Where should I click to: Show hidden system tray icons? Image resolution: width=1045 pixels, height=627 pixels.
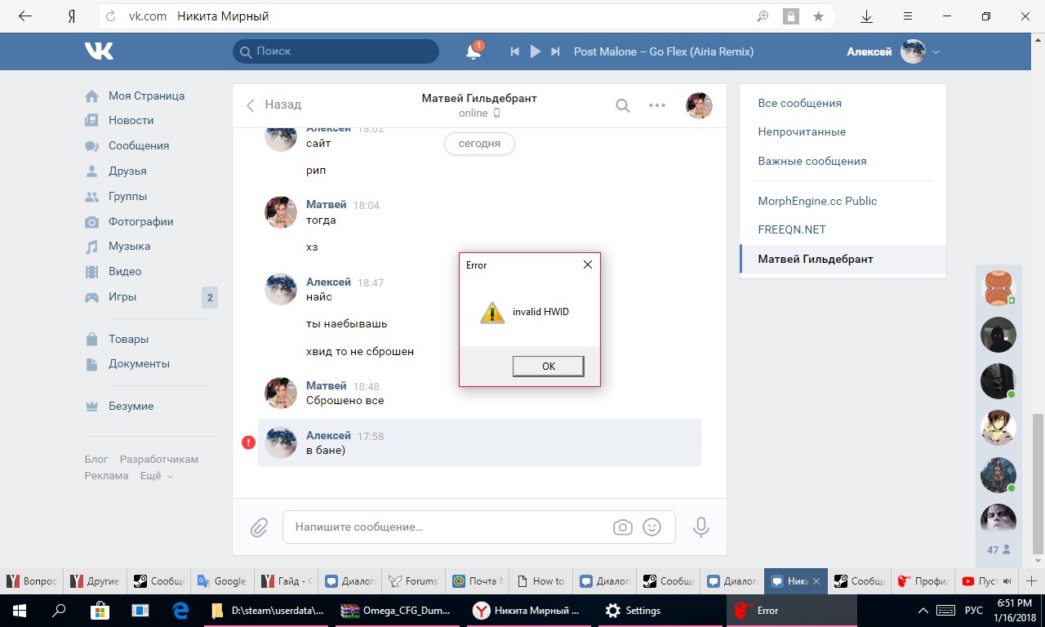click(923, 611)
